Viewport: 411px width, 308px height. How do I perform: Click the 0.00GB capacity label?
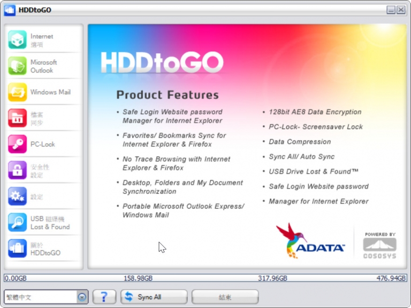point(16,278)
